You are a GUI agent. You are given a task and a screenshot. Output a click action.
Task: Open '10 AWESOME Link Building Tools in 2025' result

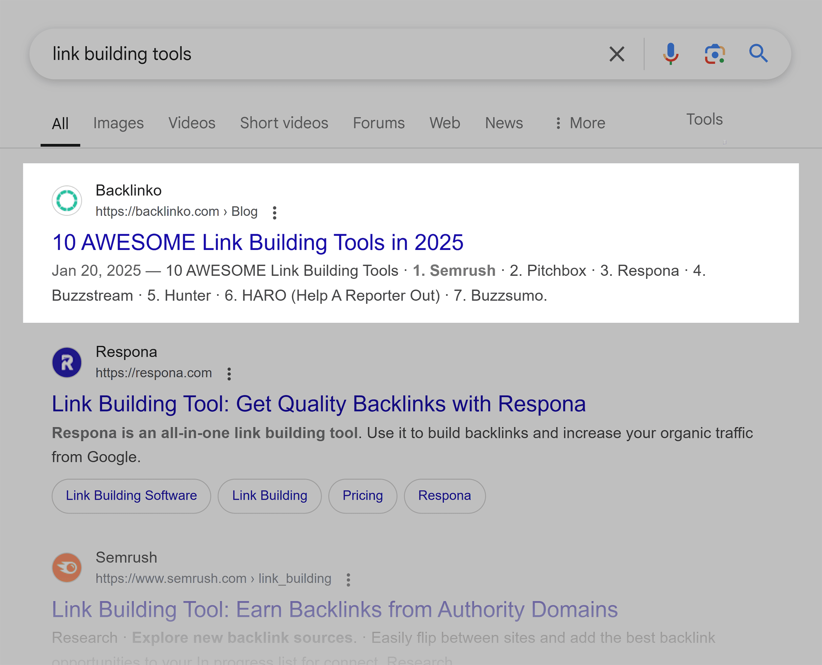pos(258,242)
